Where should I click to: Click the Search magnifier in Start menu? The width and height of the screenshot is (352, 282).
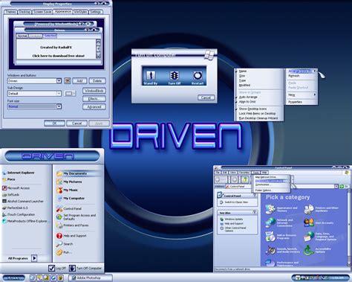click(59, 244)
